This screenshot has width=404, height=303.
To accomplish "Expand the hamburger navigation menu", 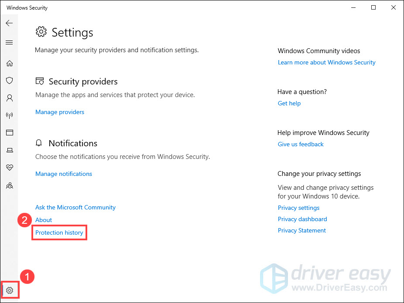I will [x=9, y=43].
